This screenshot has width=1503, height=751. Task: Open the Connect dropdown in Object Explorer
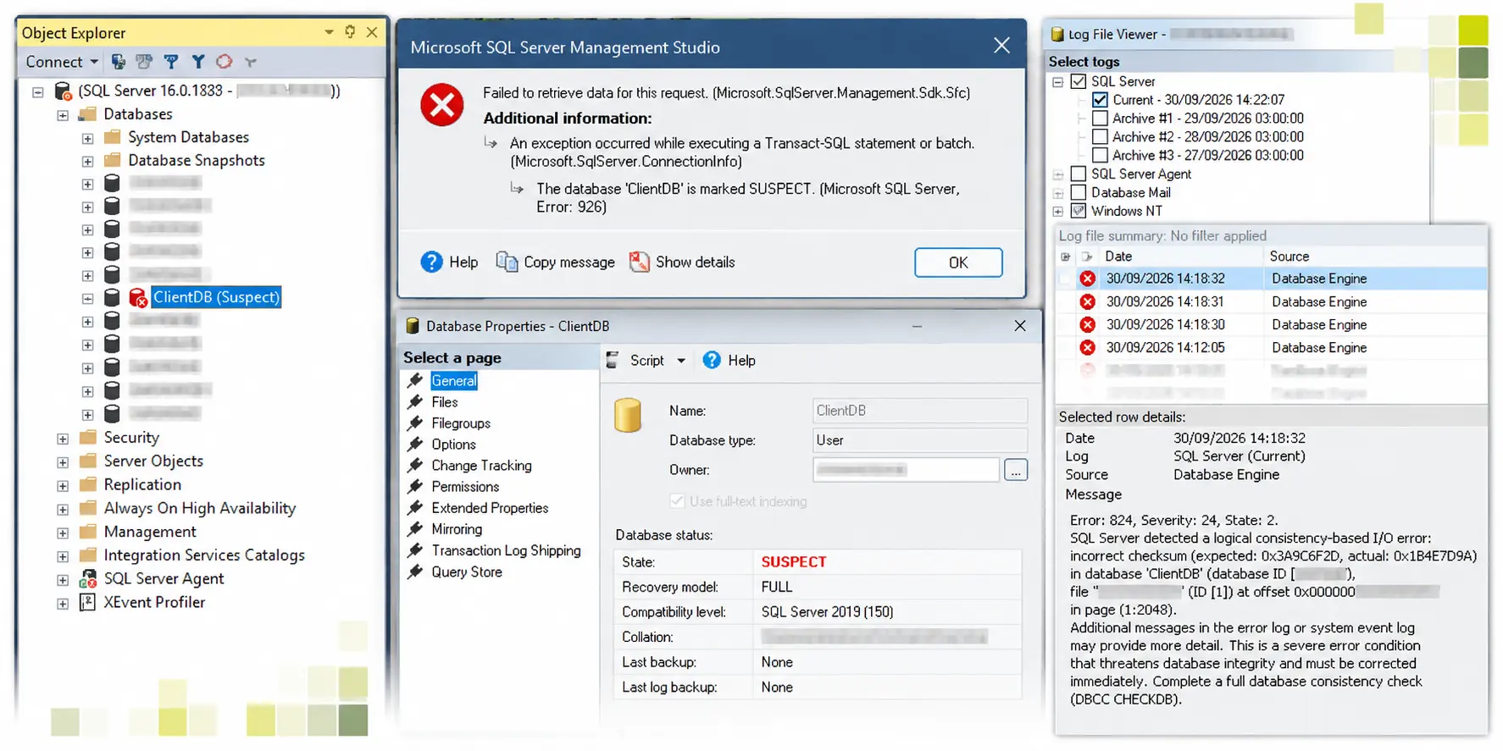tap(62, 62)
